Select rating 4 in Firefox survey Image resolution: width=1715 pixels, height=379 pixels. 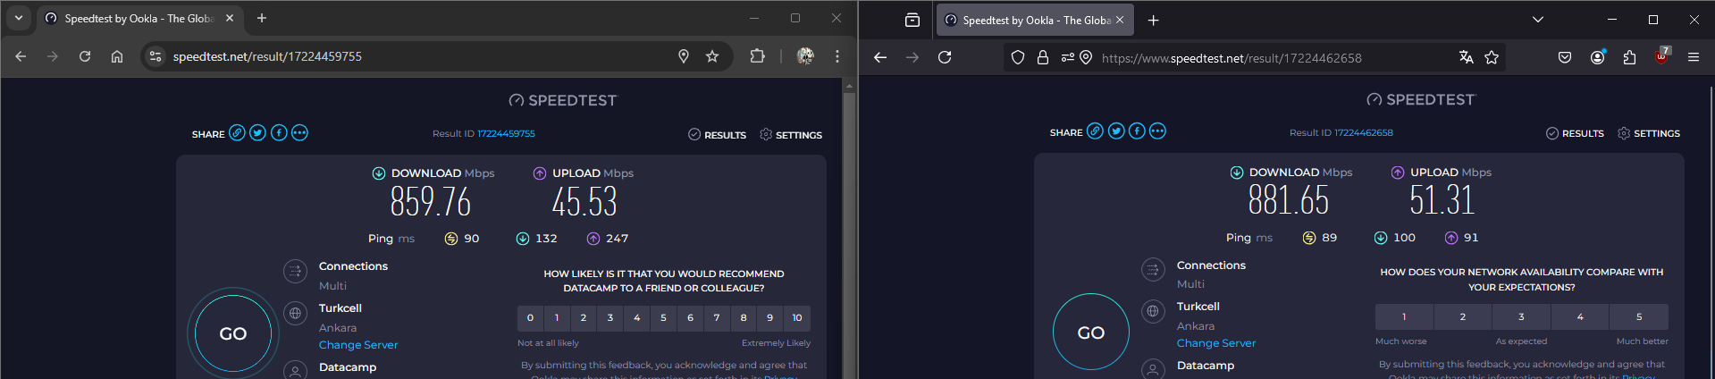[1580, 316]
